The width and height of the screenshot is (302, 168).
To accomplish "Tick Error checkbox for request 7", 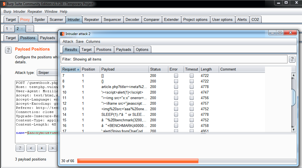I will [x=176, y=76].
